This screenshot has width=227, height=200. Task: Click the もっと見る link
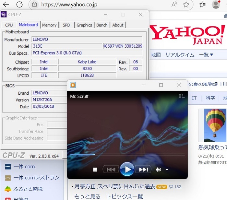click(x=87, y=196)
